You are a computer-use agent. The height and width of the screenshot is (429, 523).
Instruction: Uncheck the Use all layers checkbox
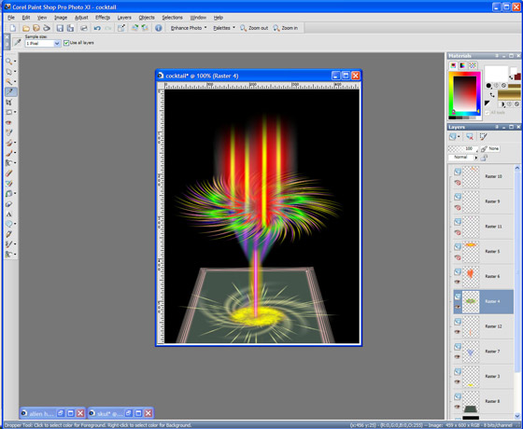(66, 43)
